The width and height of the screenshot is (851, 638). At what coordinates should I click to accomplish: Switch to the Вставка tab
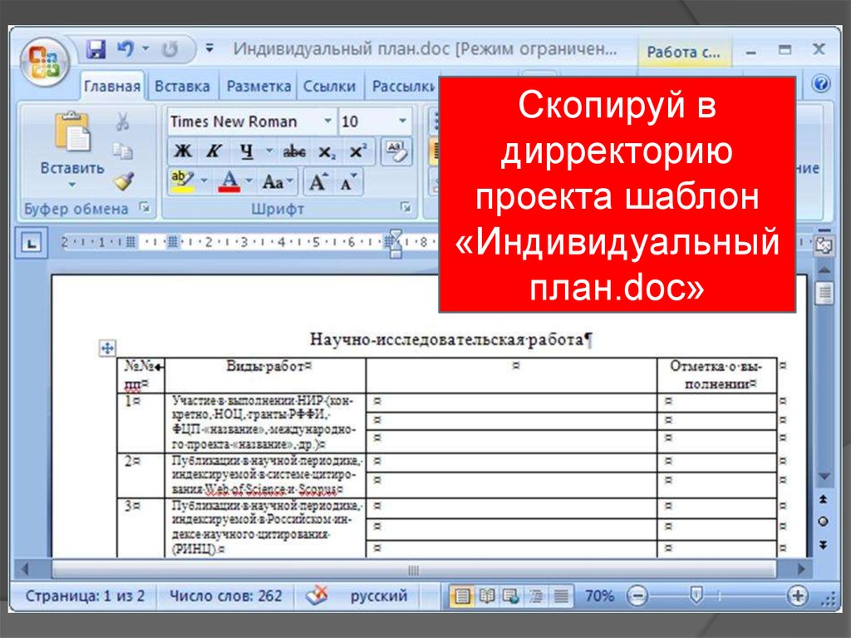click(182, 86)
